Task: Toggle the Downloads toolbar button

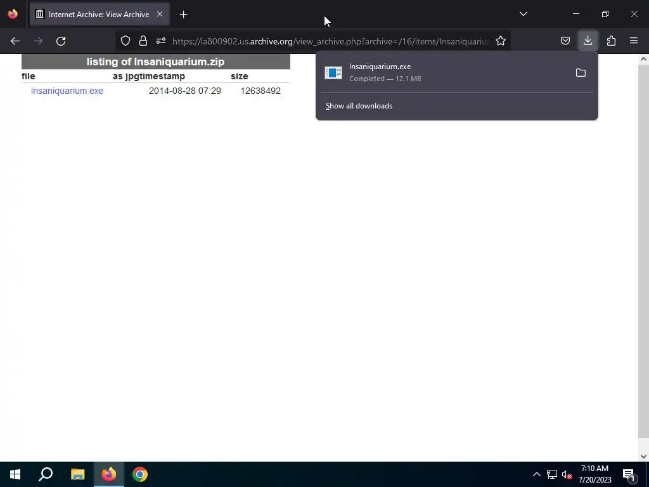Action: coord(588,41)
